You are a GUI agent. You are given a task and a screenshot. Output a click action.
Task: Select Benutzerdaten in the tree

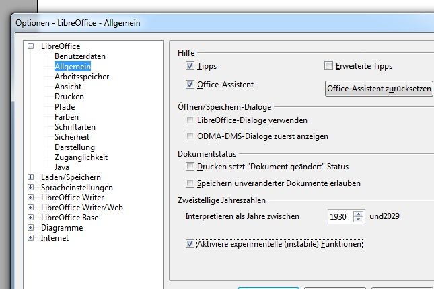click(79, 56)
